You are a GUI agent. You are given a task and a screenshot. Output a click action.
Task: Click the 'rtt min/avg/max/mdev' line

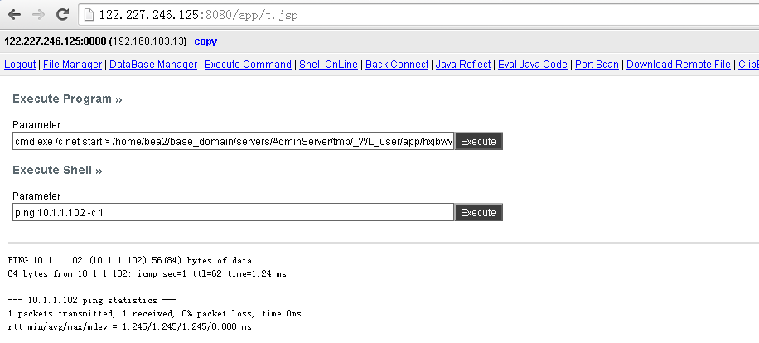130,326
